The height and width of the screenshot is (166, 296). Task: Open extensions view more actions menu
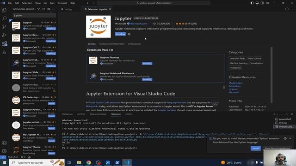54,9
